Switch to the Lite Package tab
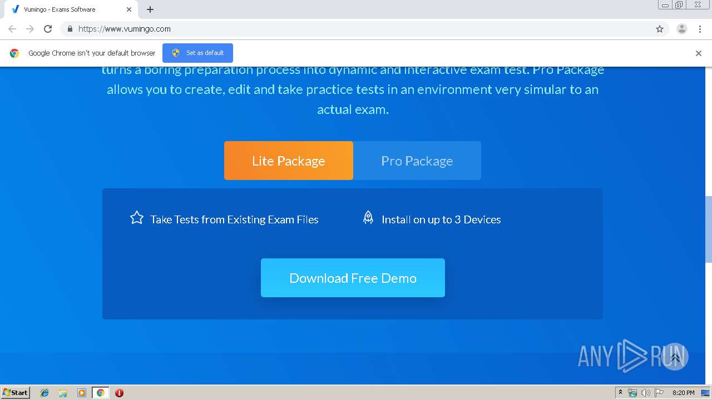The image size is (712, 400). [288, 161]
